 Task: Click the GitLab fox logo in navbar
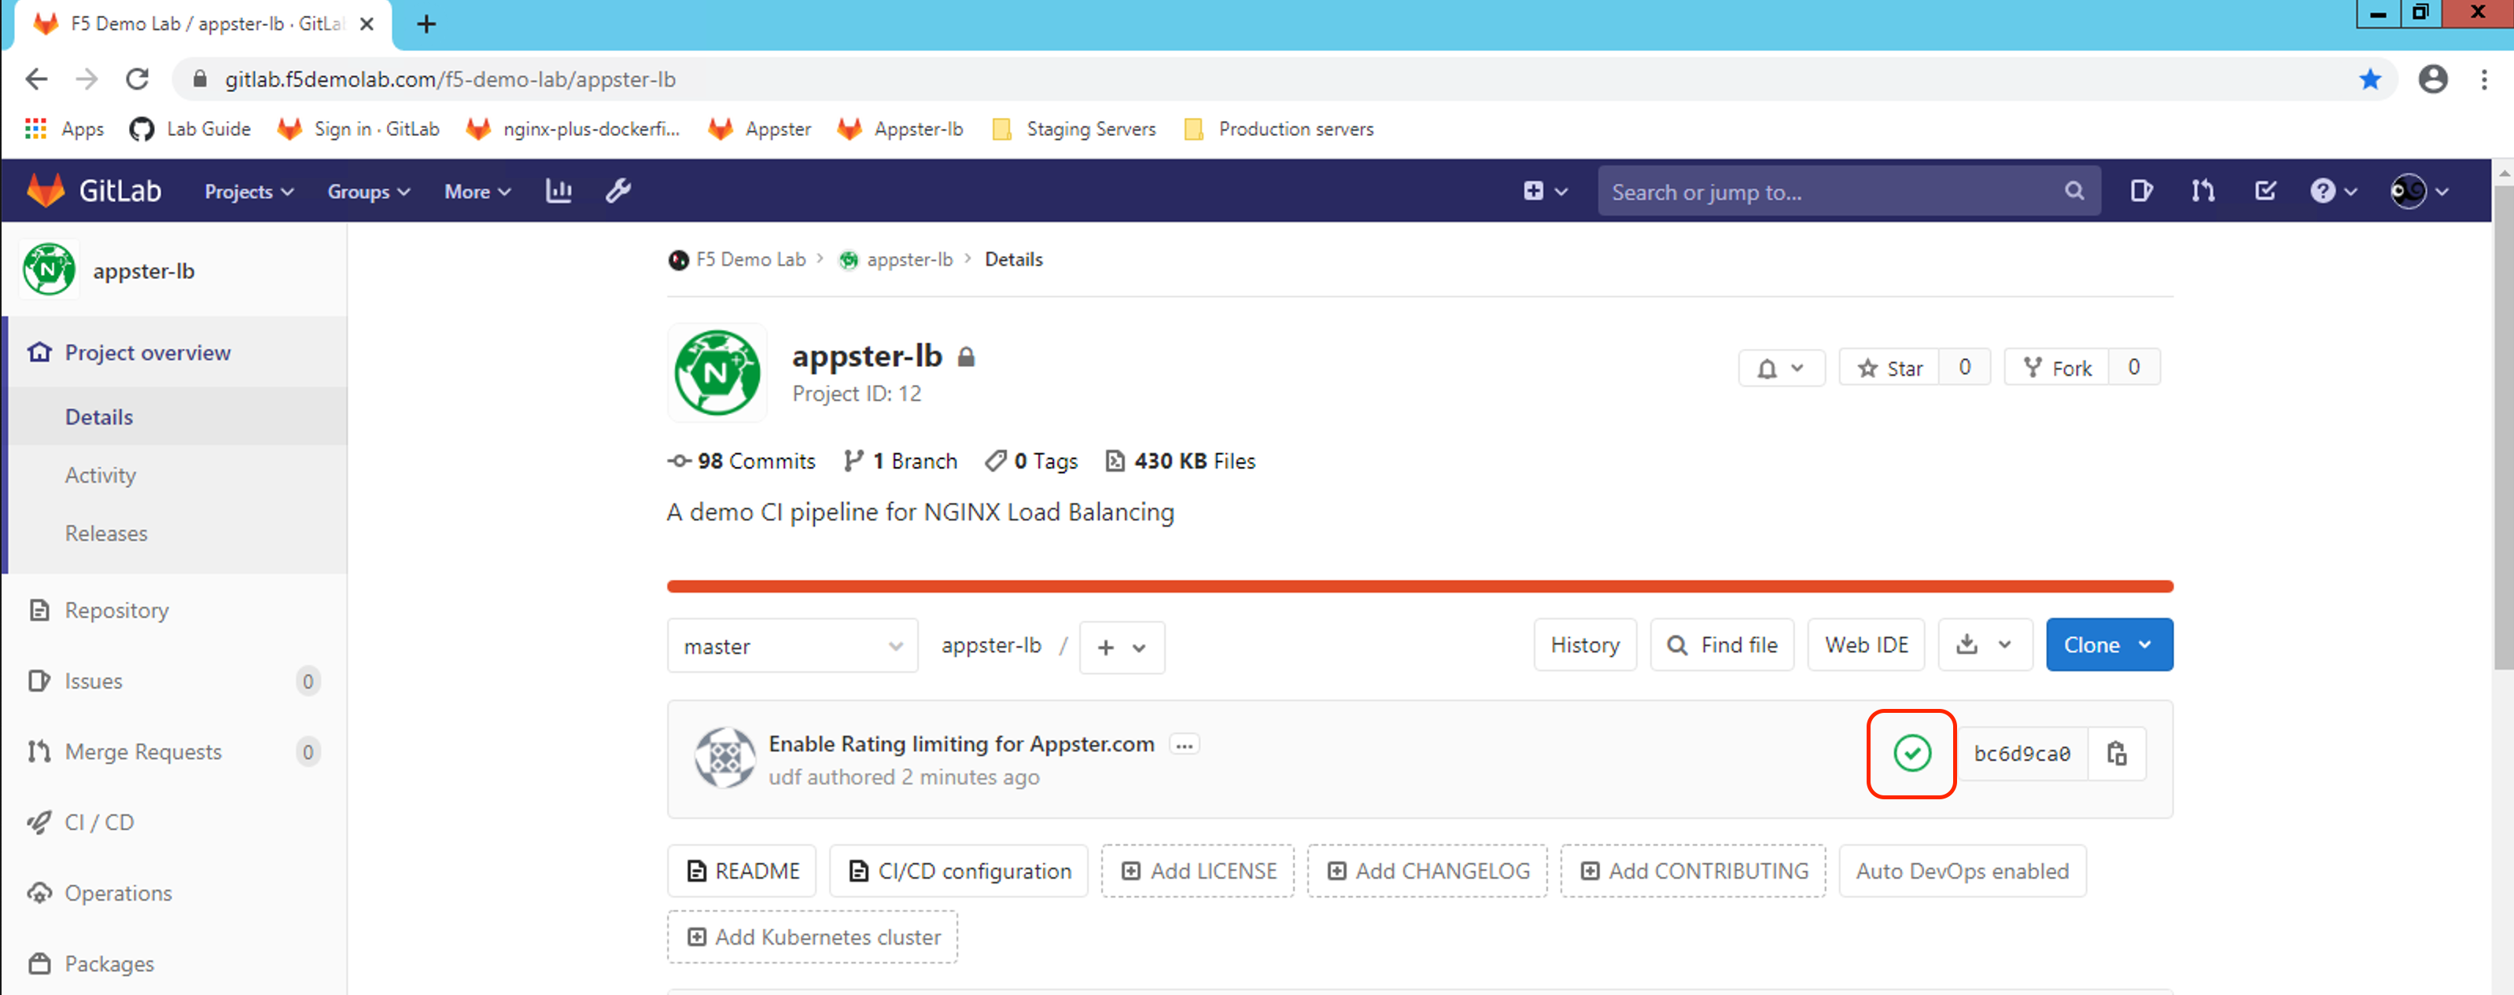tap(46, 191)
